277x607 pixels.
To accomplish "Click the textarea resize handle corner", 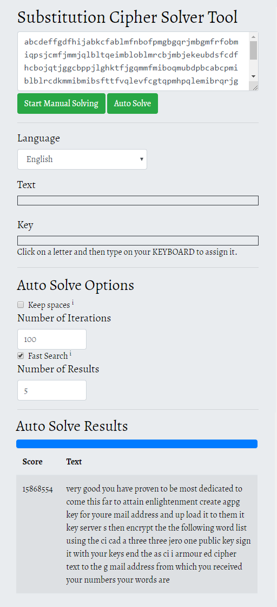I will pos(255,87).
